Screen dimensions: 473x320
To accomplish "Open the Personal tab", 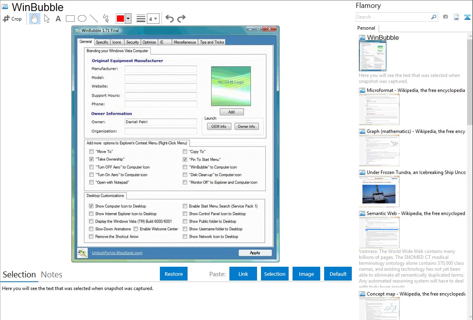I will tap(366, 28).
